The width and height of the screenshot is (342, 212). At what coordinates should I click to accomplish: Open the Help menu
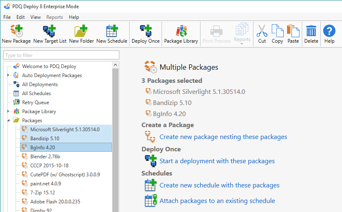click(x=74, y=17)
